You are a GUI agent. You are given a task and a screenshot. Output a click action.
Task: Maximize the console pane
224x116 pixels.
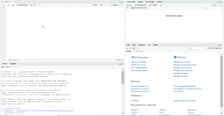pos(122,64)
